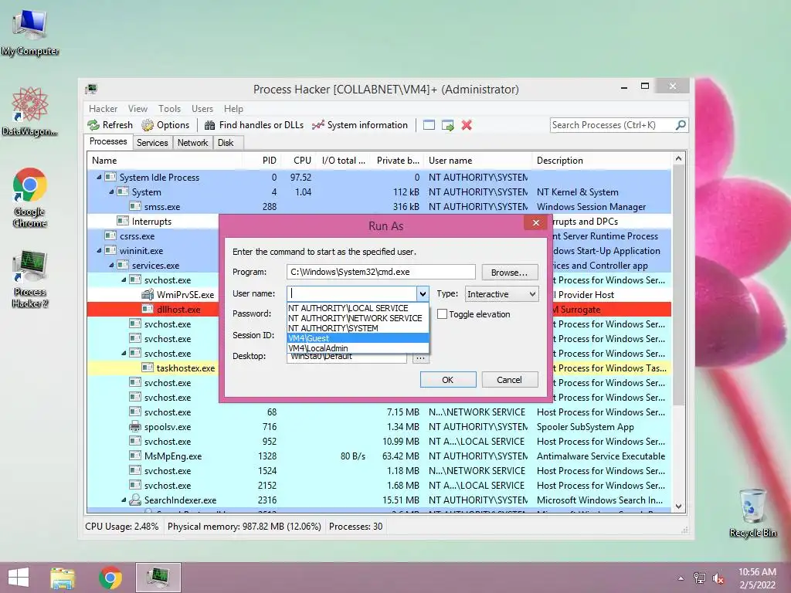Click the find window toolbar icon
791x593 pixels.
[429, 125]
